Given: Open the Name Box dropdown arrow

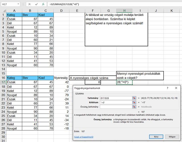Looking at the screenshot, I should (18, 4).
